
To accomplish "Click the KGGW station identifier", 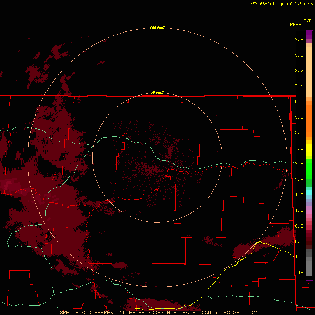I will (x=205, y=313).
